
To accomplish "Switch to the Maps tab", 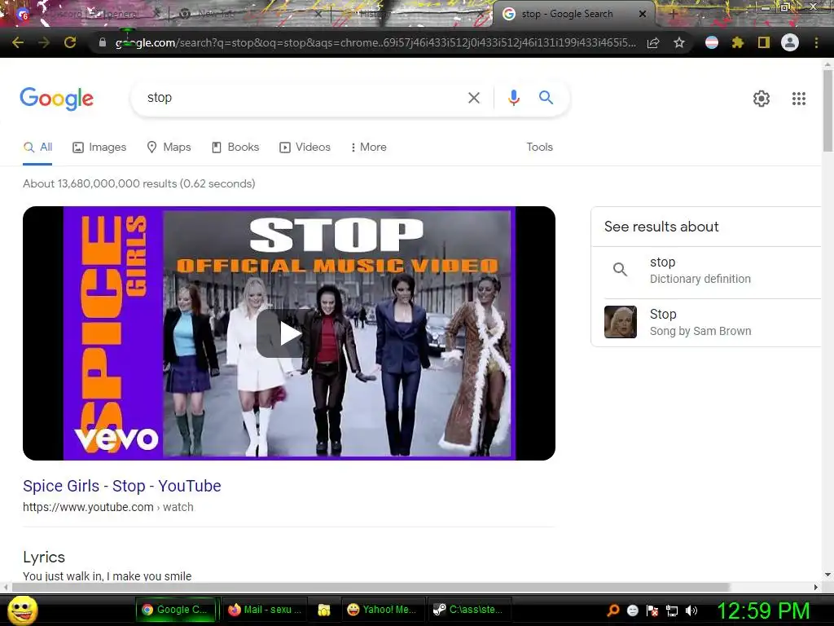I will click(x=169, y=148).
